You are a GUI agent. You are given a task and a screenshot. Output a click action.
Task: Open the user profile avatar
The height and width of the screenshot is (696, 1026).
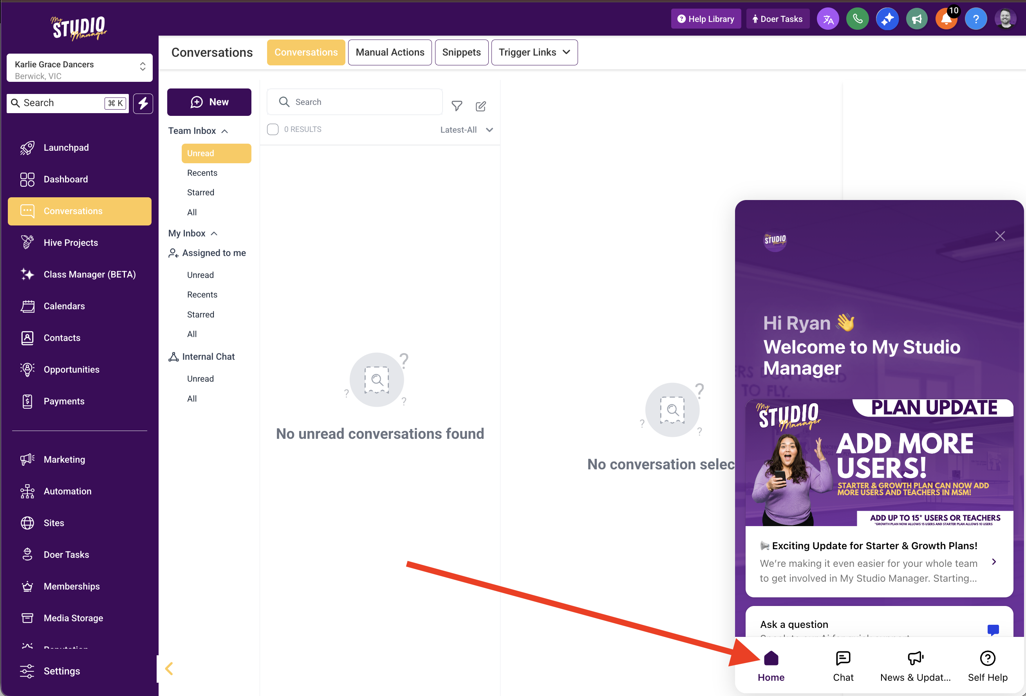(x=1006, y=20)
